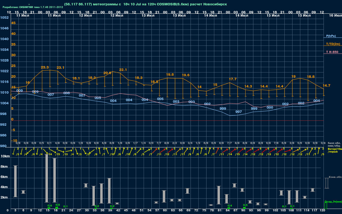The height and width of the screenshot is (214, 342).
Task: Click the 20.6 temperature label
Action: click(x=107, y=73)
